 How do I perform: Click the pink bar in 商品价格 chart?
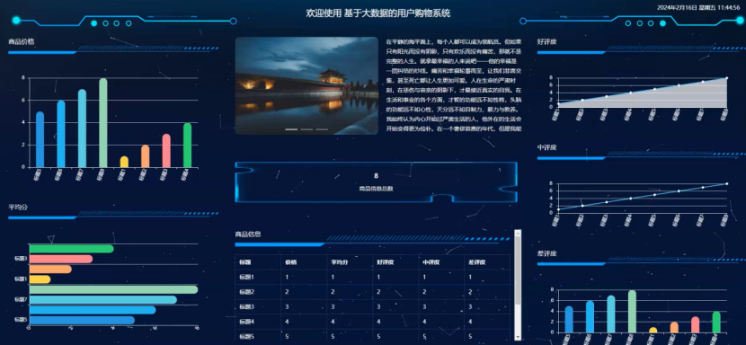click(x=166, y=150)
